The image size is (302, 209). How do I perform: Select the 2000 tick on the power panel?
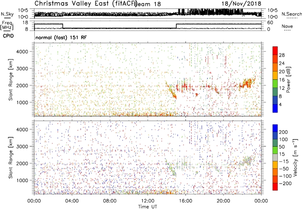pyautogui.click(x=22, y=85)
